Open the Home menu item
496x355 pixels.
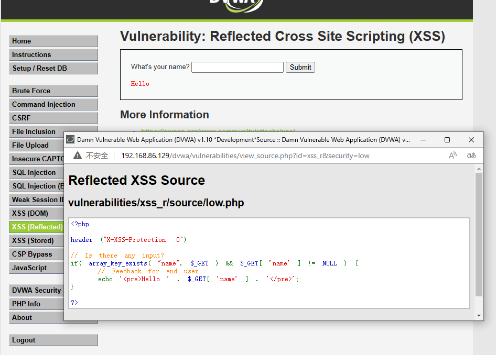click(53, 41)
